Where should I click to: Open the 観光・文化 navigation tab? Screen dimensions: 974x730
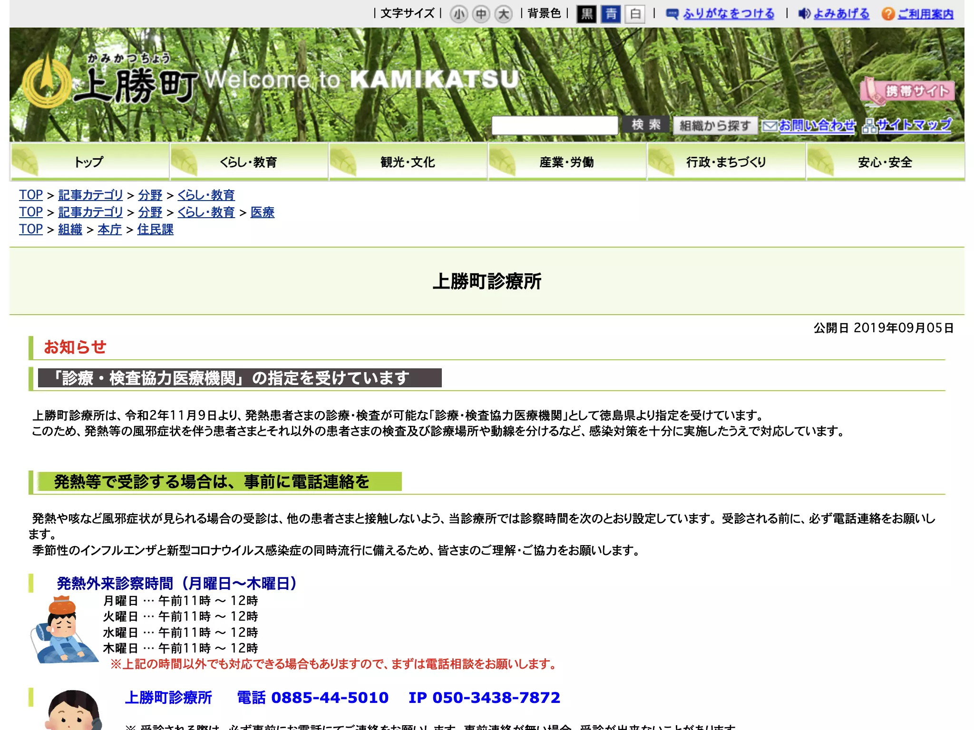[x=408, y=162]
